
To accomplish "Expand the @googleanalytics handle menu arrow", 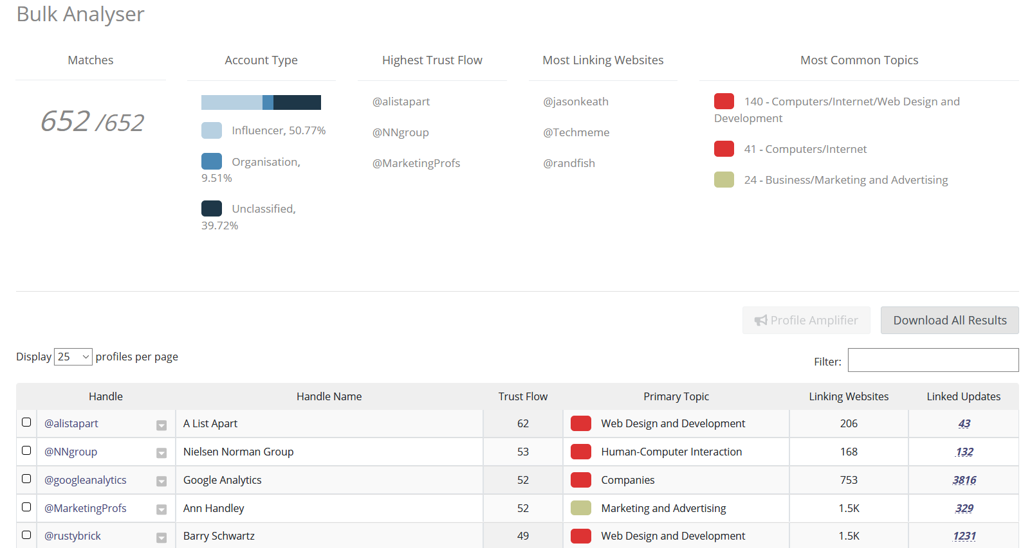I will 161,482.
